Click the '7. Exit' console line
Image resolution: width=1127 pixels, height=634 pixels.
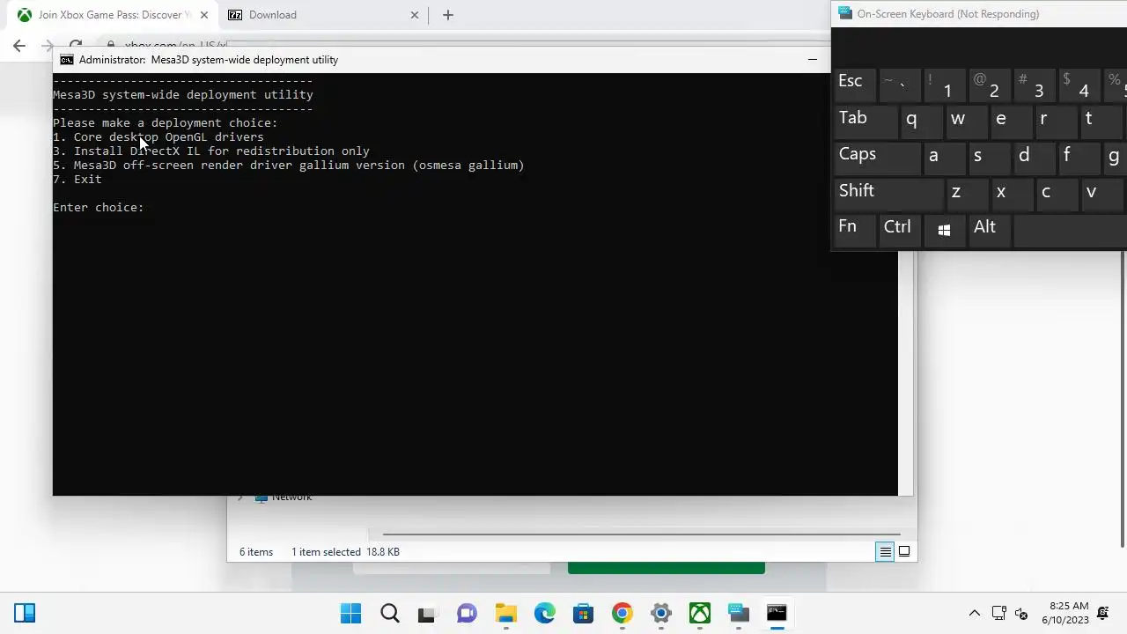point(77,179)
